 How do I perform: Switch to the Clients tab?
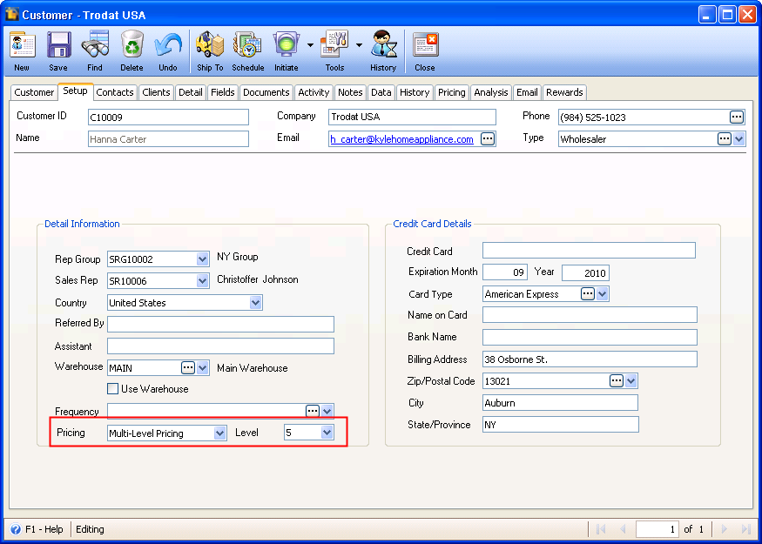click(156, 92)
